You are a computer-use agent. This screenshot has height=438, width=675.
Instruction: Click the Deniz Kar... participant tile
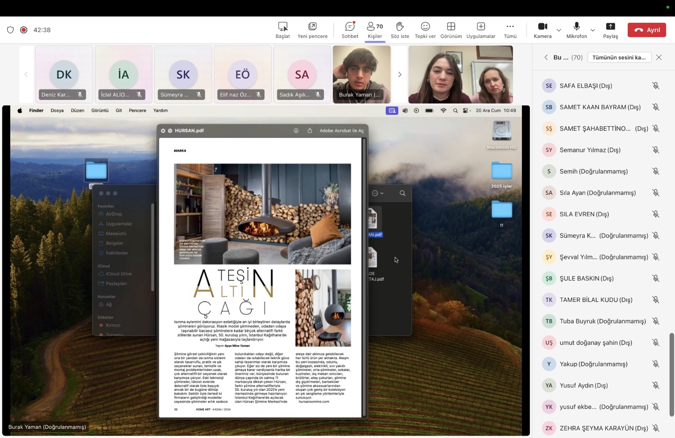[x=64, y=74]
